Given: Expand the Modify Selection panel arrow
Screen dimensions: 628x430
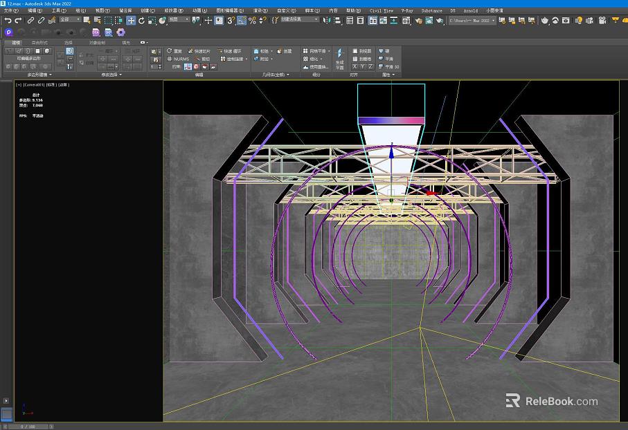Looking at the screenshot, I should pos(120,75).
